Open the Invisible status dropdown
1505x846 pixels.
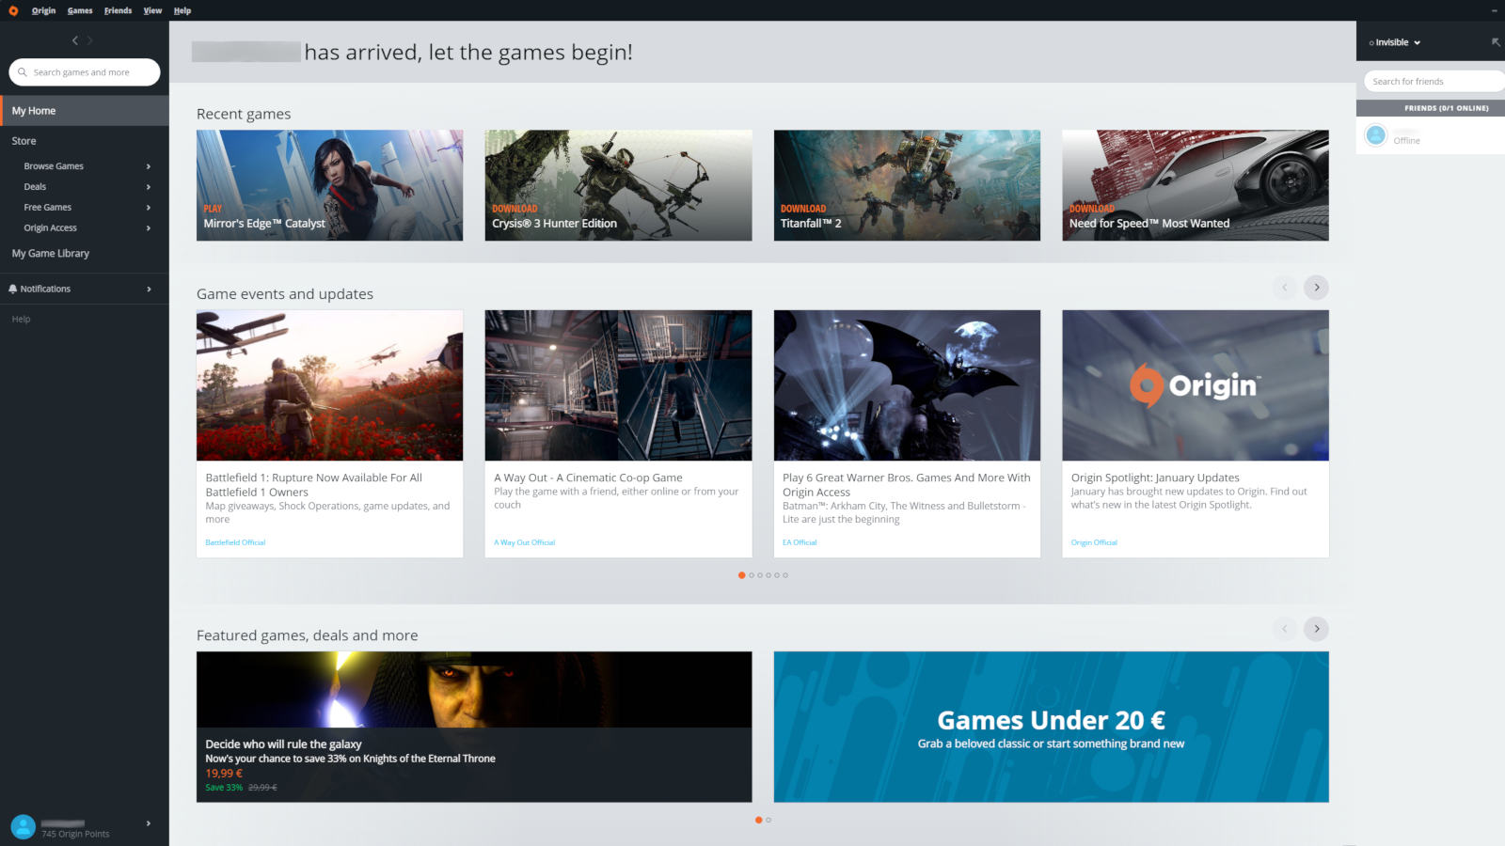pyautogui.click(x=1396, y=42)
